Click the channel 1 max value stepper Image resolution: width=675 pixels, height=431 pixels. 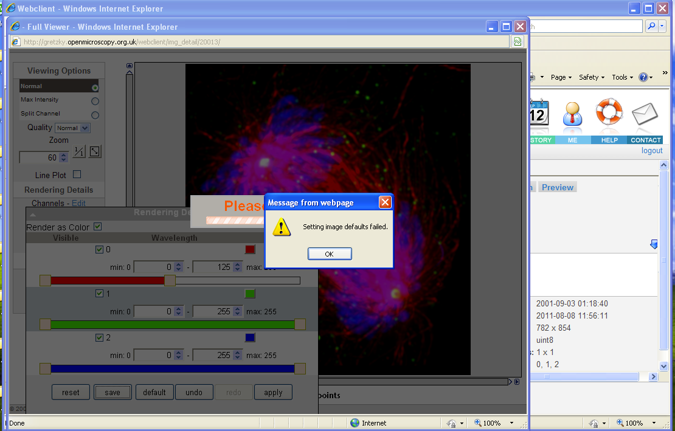tap(237, 311)
